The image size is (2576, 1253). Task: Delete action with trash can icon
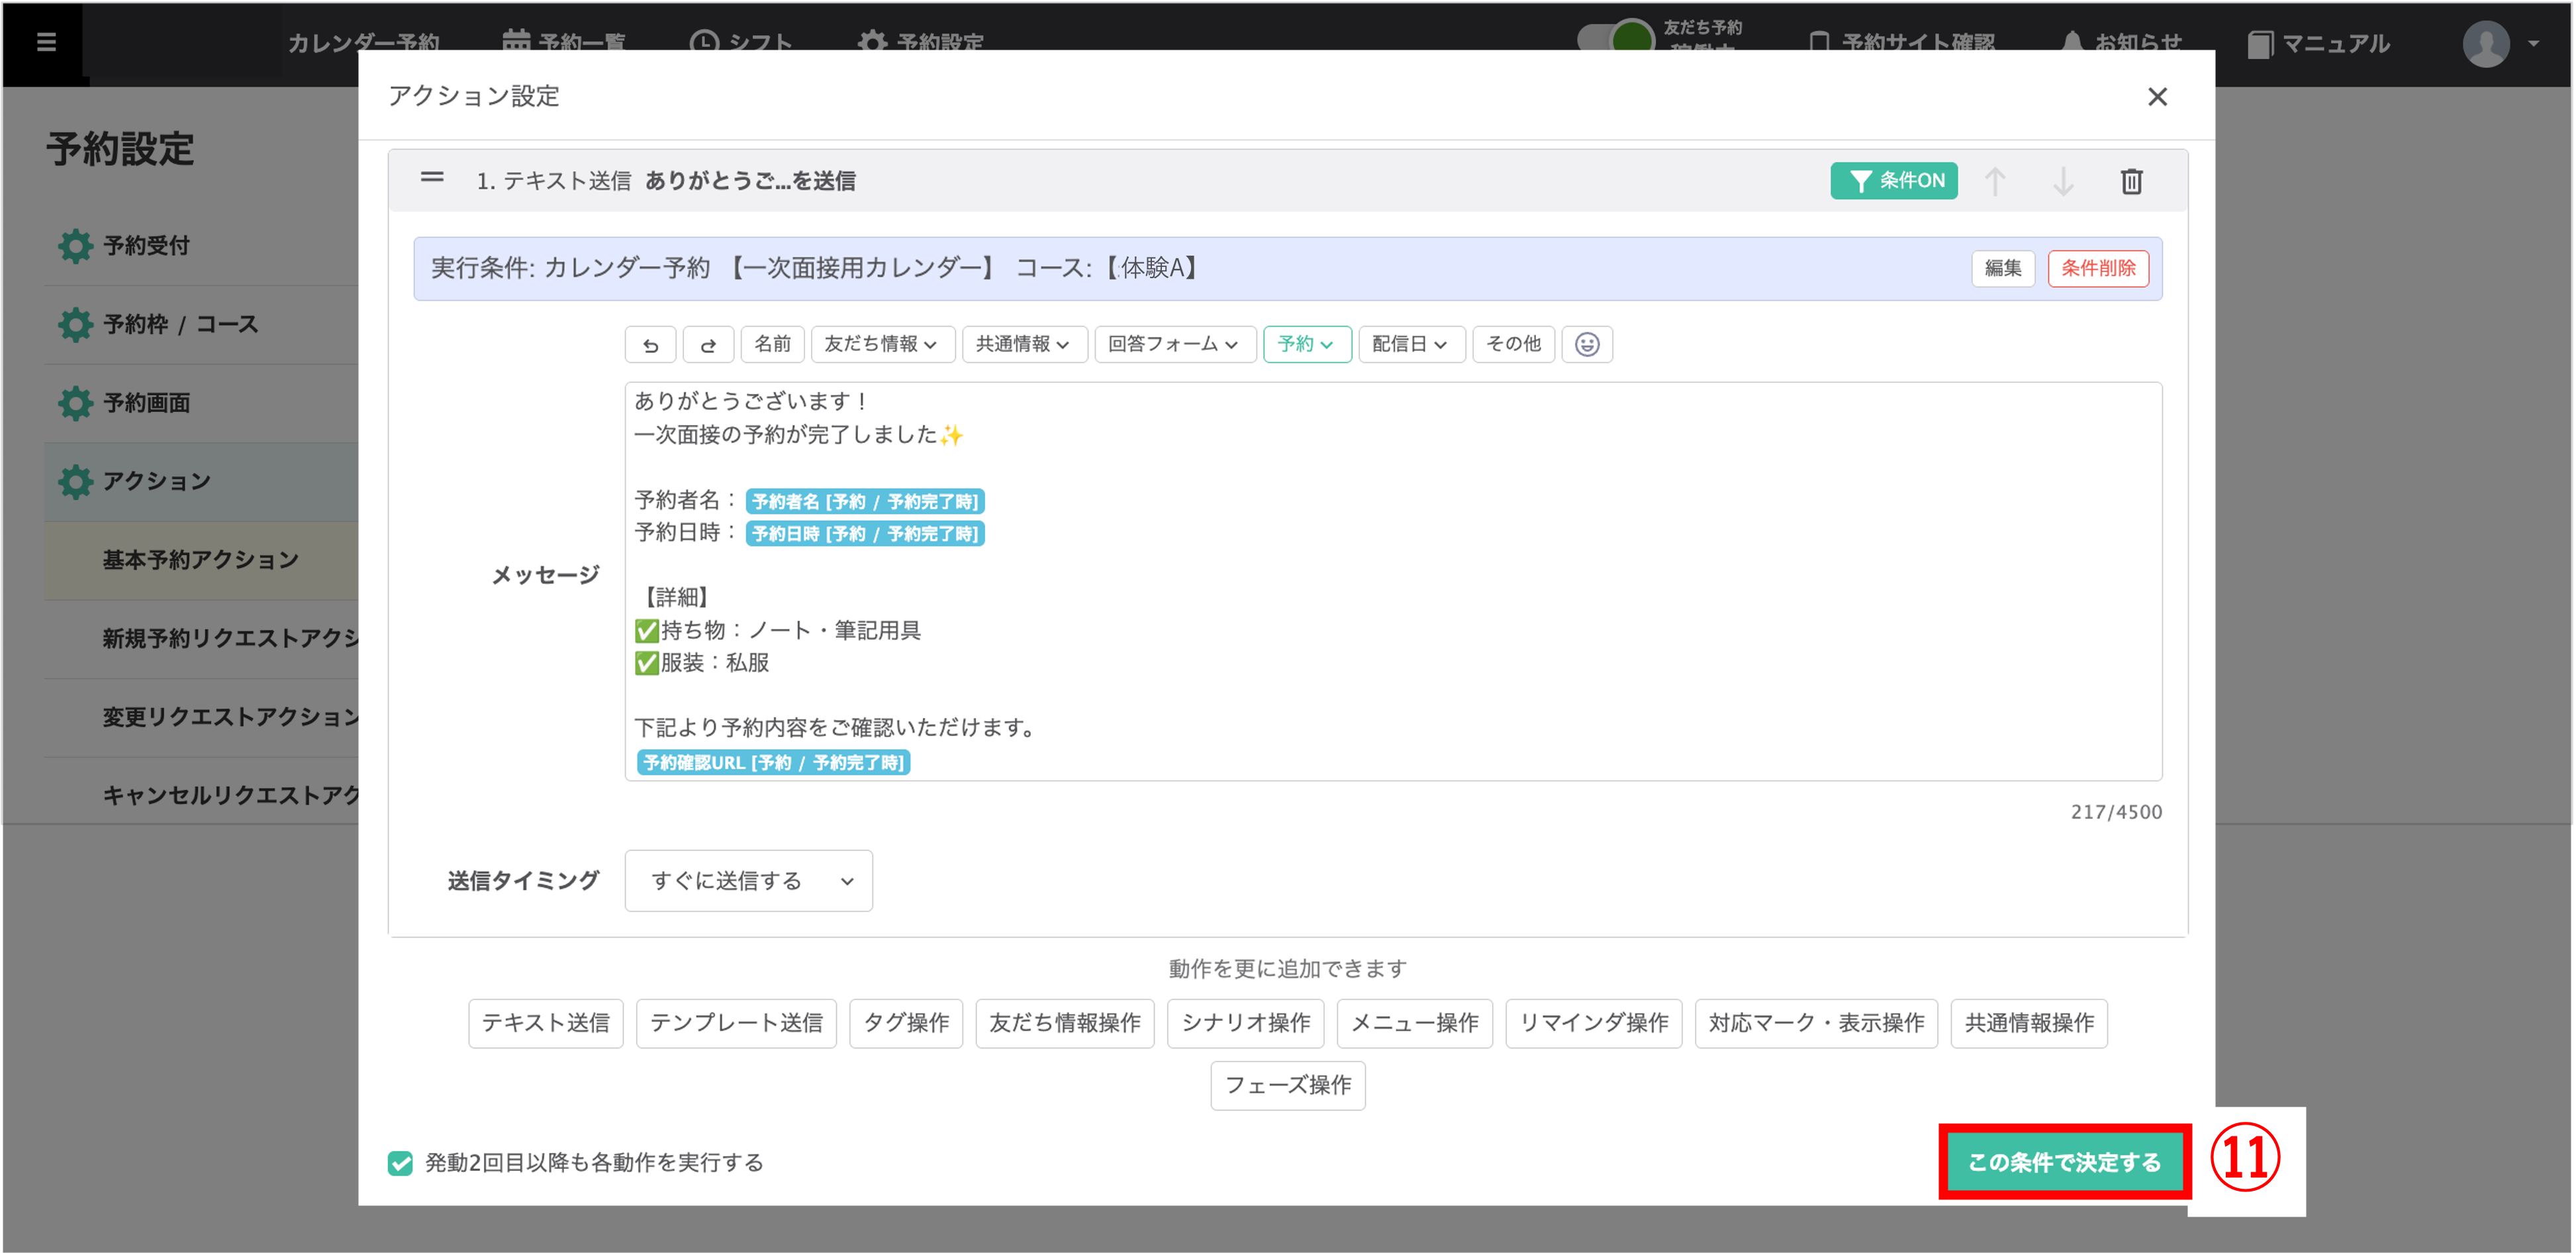click(2131, 182)
